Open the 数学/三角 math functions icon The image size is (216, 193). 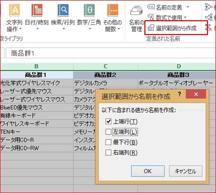[x=89, y=11]
